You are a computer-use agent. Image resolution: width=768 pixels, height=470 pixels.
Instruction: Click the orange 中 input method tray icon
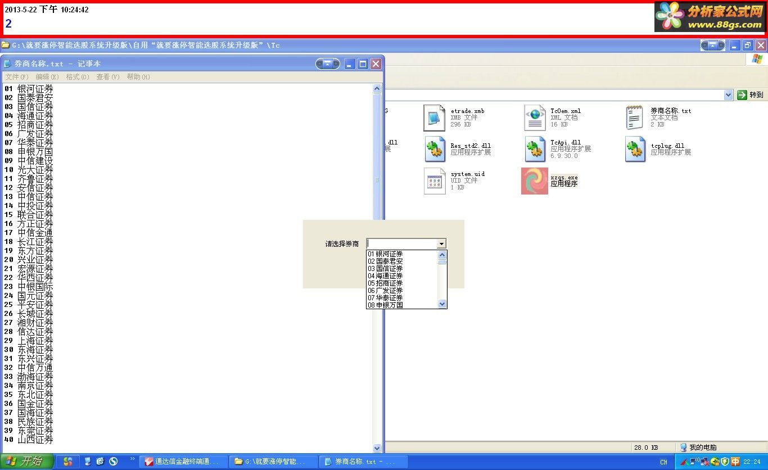pos(735,462)
